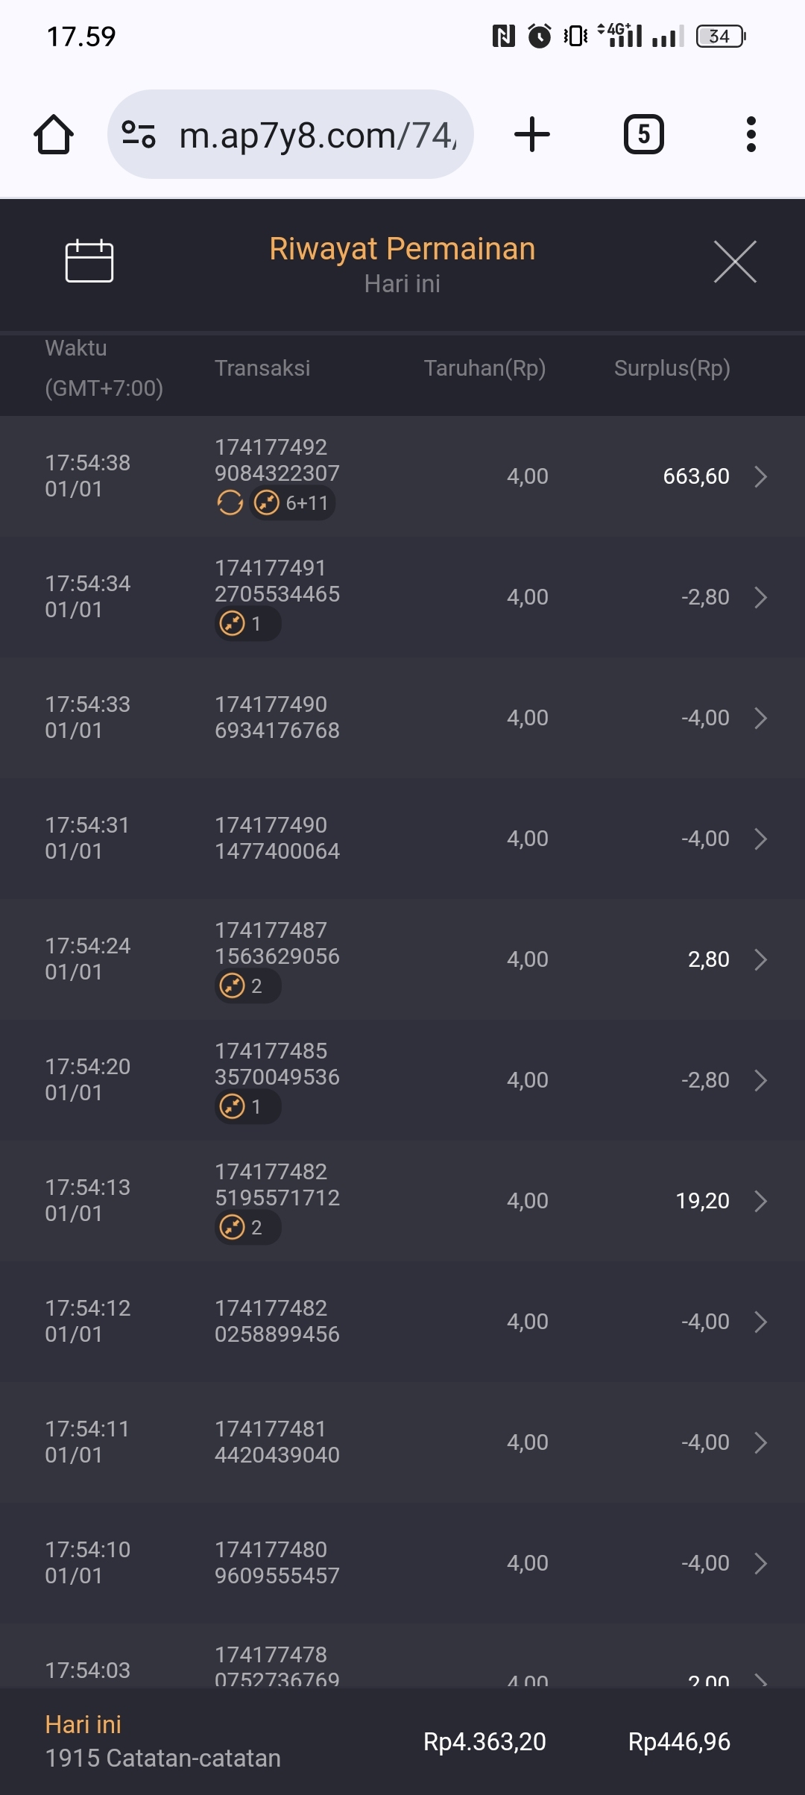Tap the badge icon on 17:54:20 row
Image resolution: width=805 pixels, height=1795 pixels.
(233, 1107)
